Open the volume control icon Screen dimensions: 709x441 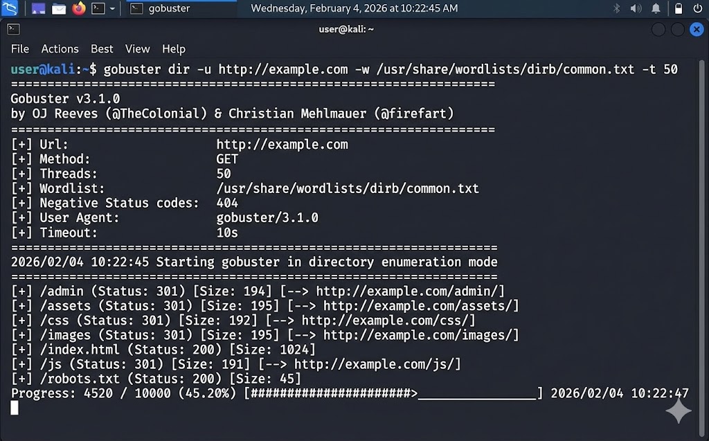(636, 9)
